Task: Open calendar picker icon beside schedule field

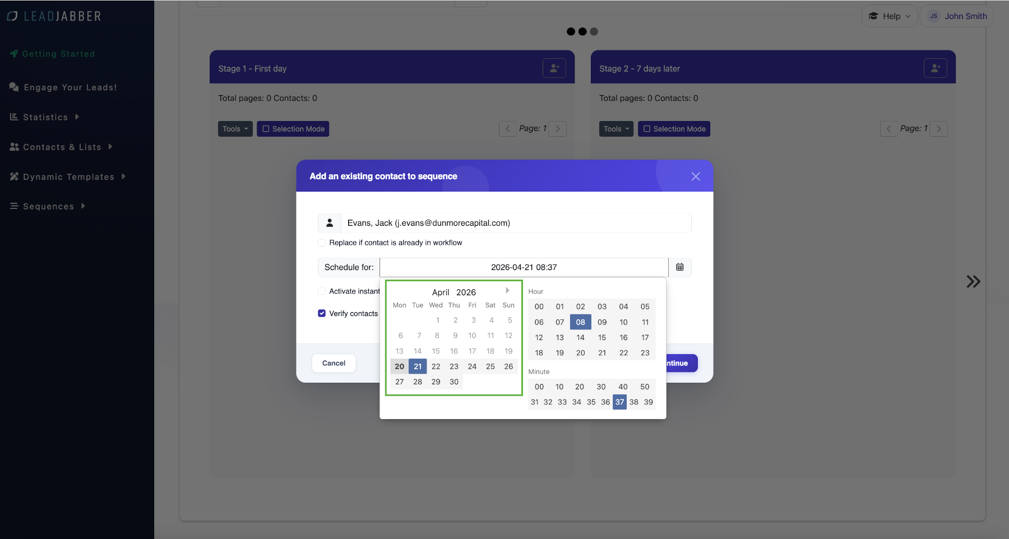Action: pyautogui.click(x=680, y=267)
